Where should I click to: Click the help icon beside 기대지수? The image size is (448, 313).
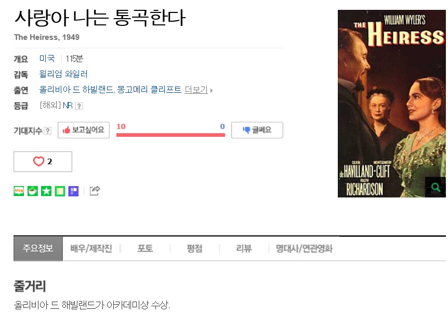(48, 131)
